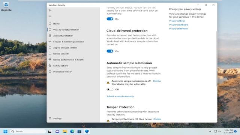Click the App & browser control icon
Viewport: 240px width, 135px height.
(50, 48)
